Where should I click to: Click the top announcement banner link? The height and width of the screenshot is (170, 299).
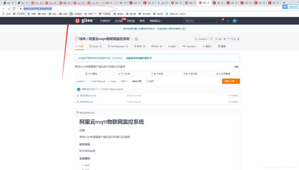point(155,29)
